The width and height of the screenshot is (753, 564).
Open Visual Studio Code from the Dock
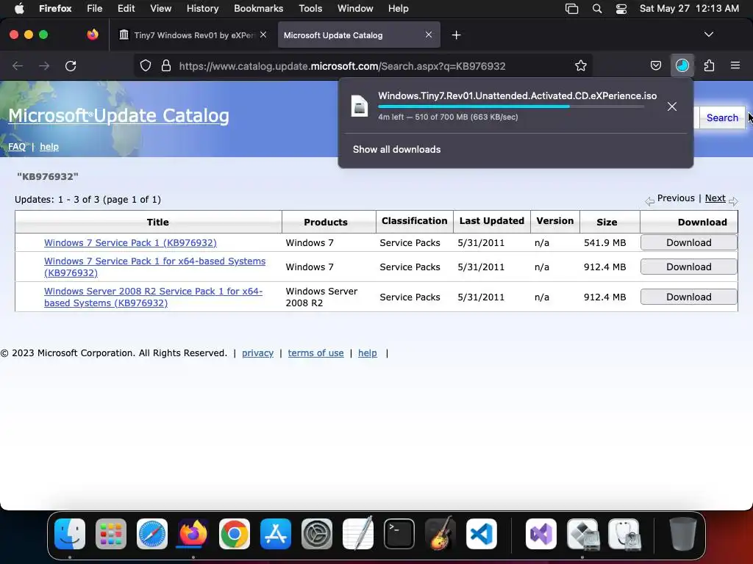click(x=481, y=534)
